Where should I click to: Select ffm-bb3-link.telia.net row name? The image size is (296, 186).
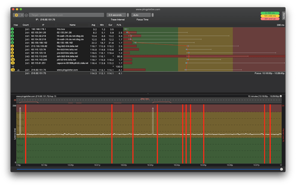[x=67, y=50]
